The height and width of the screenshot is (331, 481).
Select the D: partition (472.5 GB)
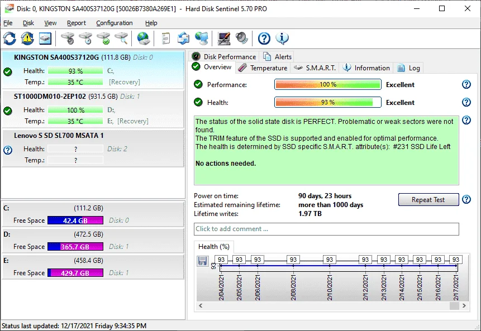pos(93,240)
